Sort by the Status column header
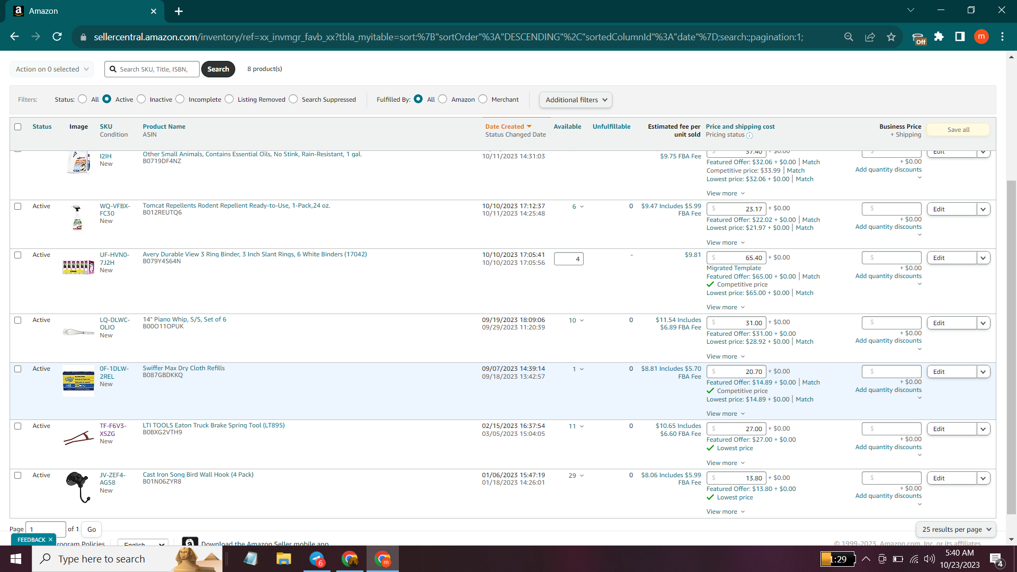Viewport: 1017px width, 572px height. (42, 127)
